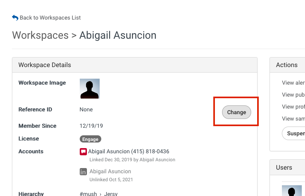
Task: Click the LinkedIn account icon
Action: 83,172
